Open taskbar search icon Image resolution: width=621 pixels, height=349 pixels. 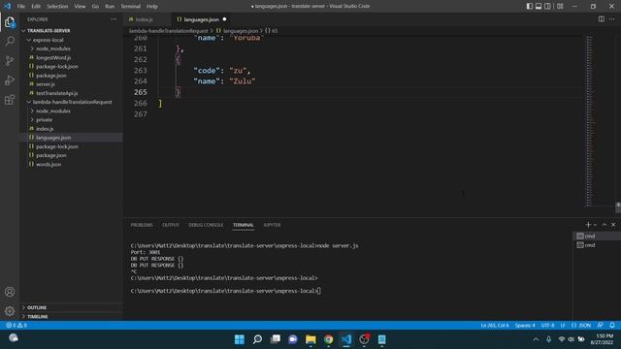tap(257, 339)
